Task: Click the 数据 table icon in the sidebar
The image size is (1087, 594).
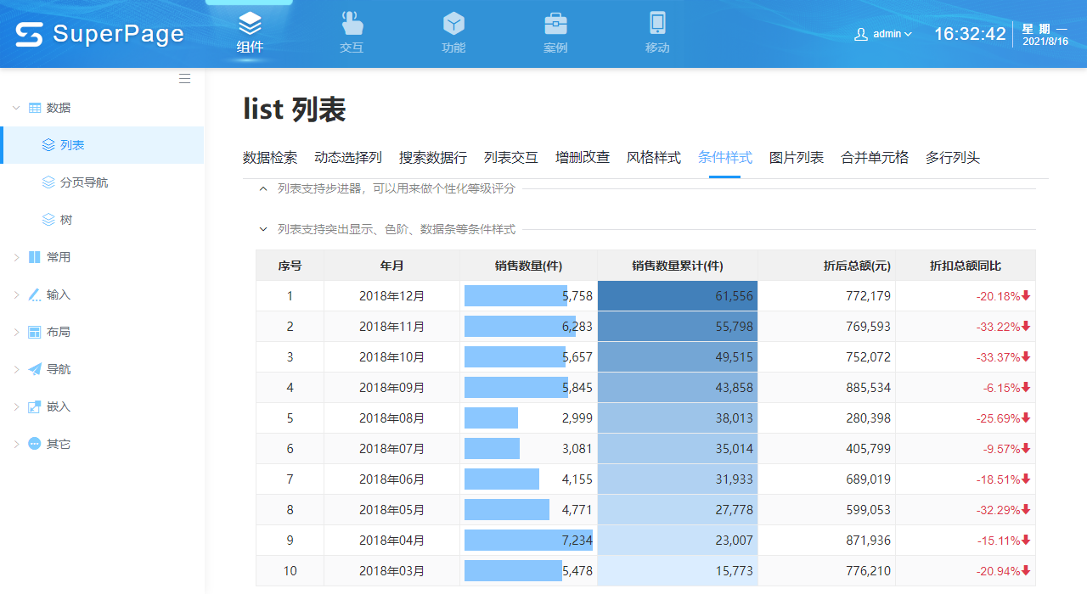Action: pos(33,108)
